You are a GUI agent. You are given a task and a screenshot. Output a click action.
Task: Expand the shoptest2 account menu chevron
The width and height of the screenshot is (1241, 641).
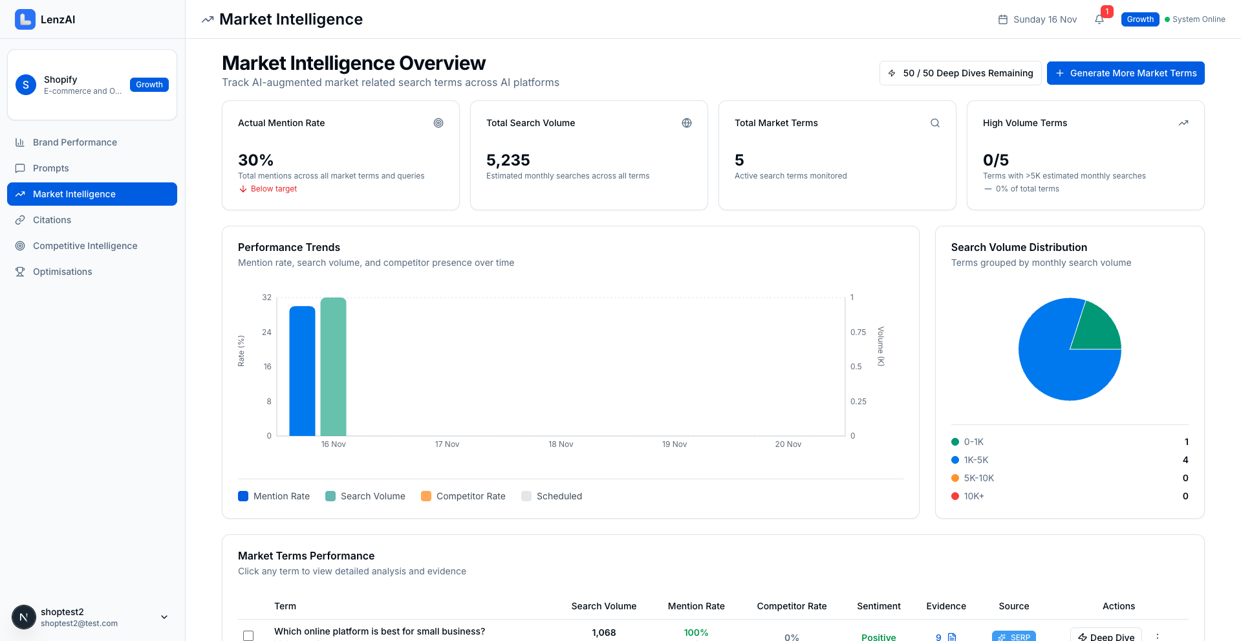coord(164,617)
